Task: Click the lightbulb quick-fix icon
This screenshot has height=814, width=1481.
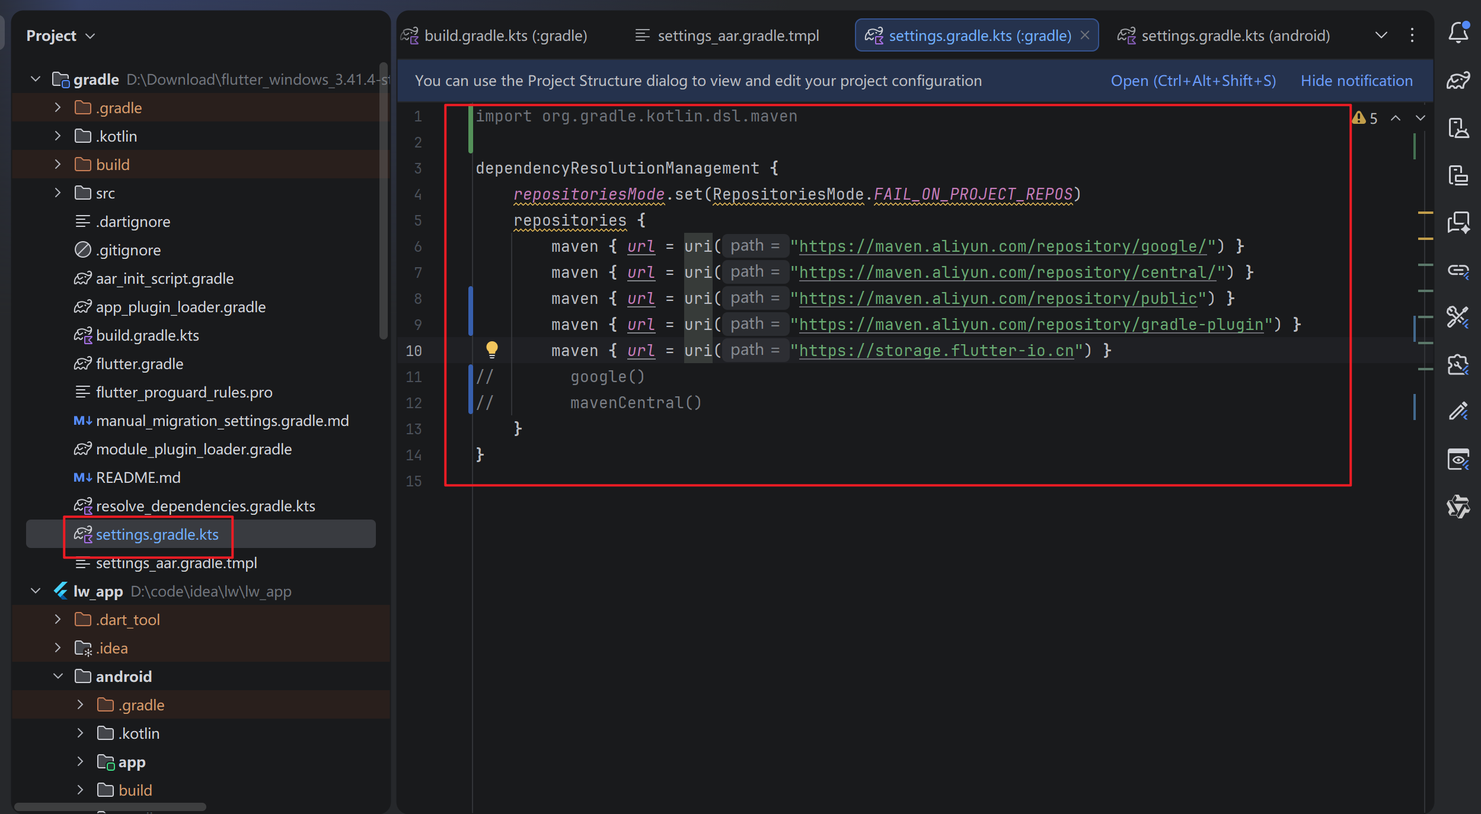Action: (491, 350)
